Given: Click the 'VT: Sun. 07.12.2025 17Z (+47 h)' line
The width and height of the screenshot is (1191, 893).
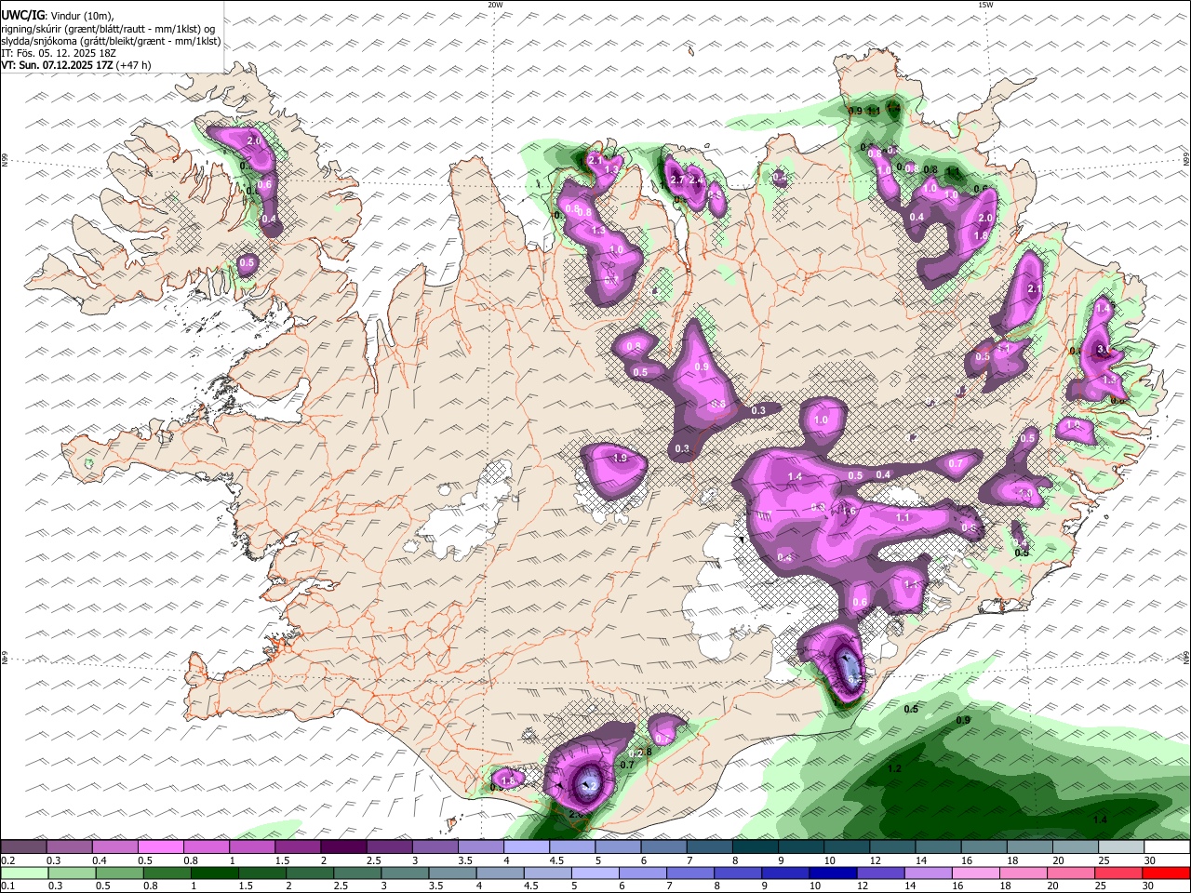Looking at the screenshot, I should [x=76, y=65].
